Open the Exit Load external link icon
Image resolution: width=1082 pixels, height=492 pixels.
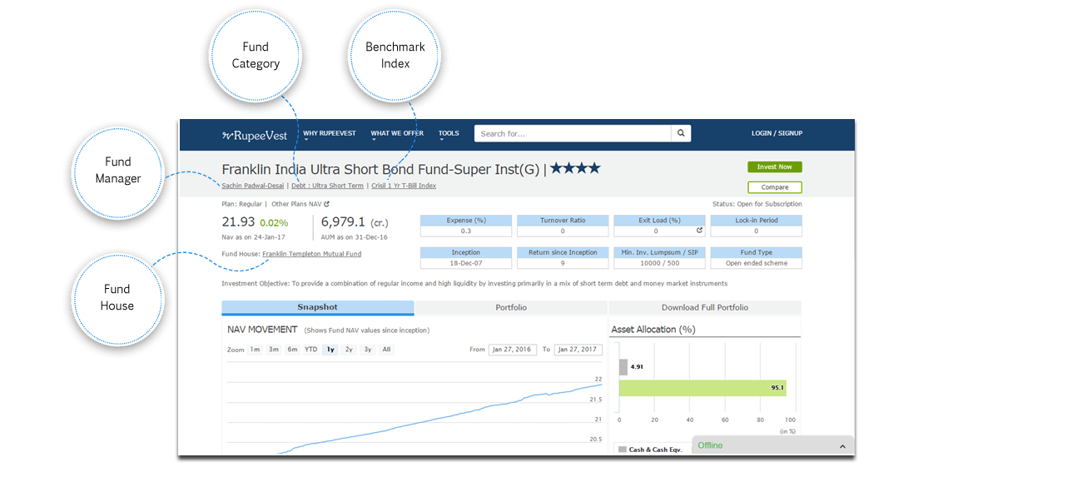(699, 231)
